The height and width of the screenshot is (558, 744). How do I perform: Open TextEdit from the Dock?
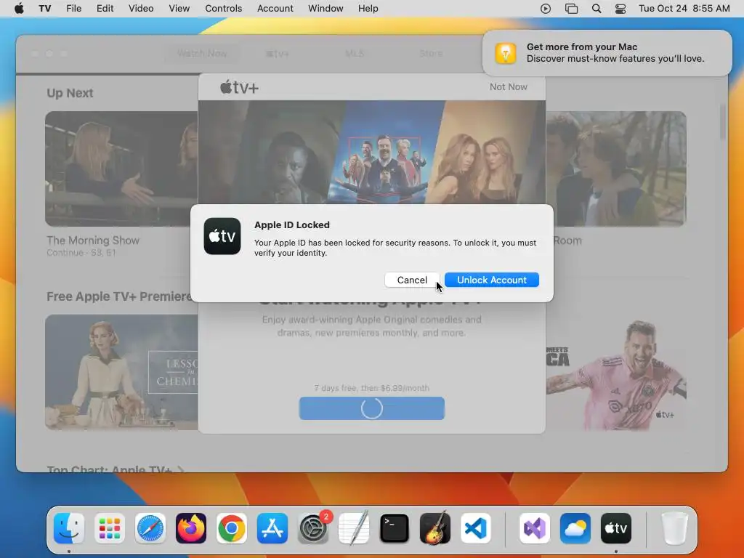point(354,528)
